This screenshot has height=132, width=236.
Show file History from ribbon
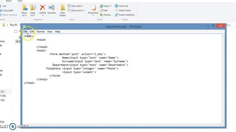(x=105, y=15)
